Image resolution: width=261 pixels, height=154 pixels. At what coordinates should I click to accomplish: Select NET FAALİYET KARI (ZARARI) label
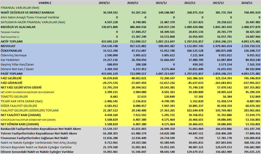point(21,115)
